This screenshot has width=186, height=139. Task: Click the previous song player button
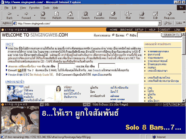coord(174,105)
